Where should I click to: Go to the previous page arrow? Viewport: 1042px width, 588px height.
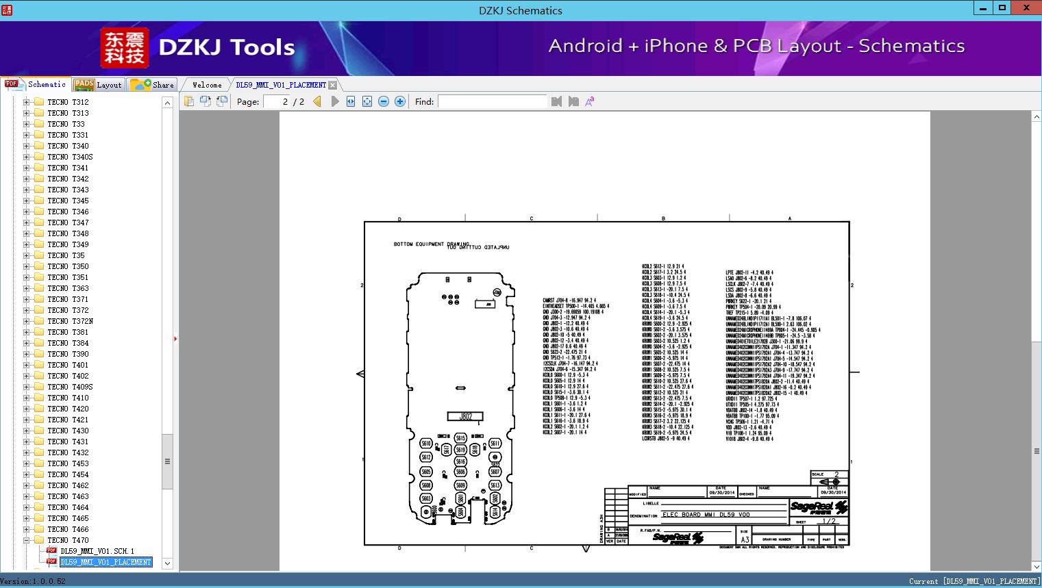(x=317, y=101)
